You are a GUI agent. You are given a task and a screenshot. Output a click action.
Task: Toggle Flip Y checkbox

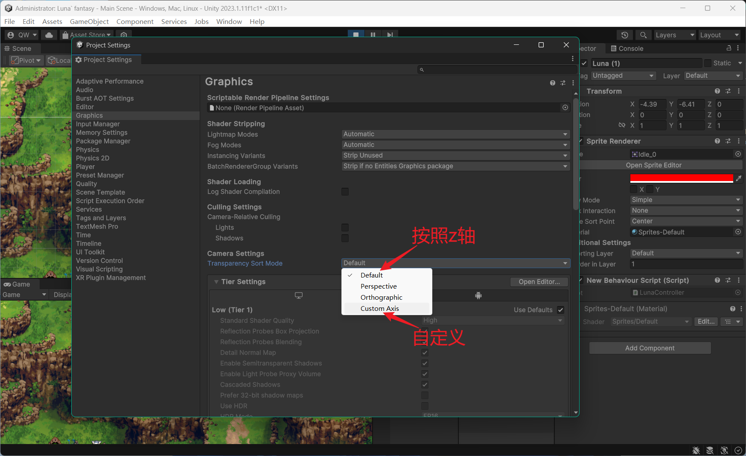pyautogui.click(x=650, y=189)
